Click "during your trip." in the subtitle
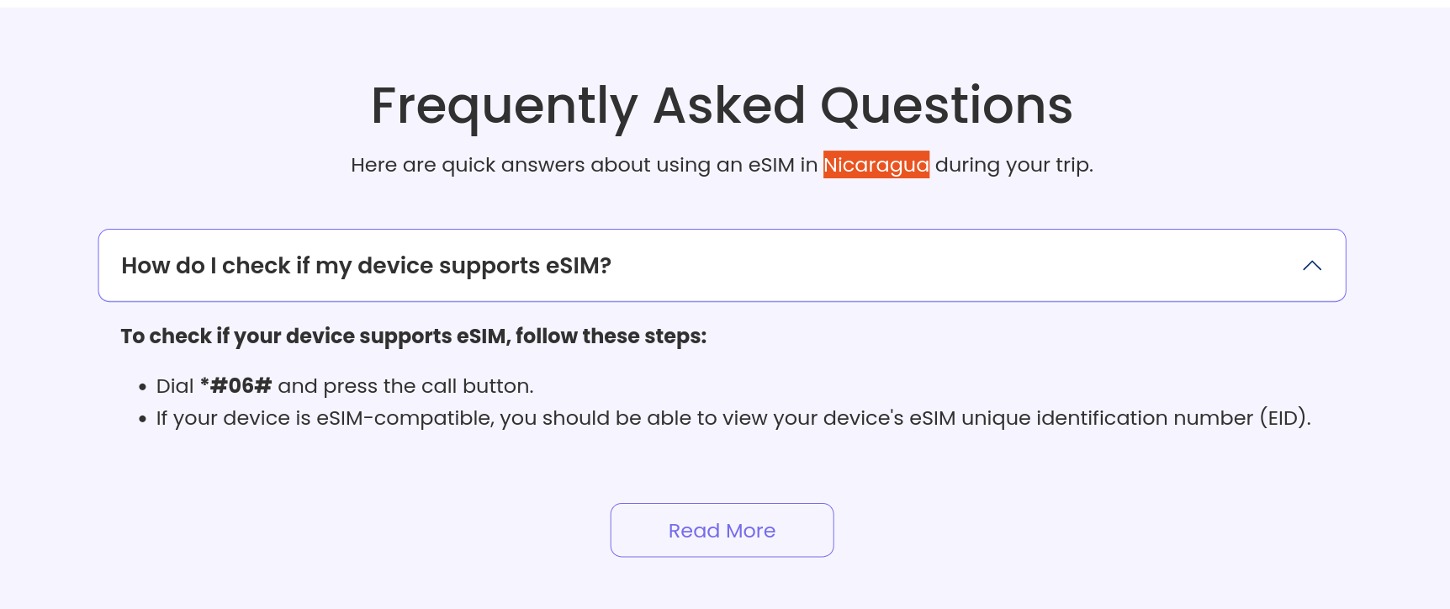 1013,165
